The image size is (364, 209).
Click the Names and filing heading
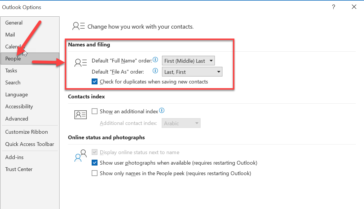(x=89, y=45)
